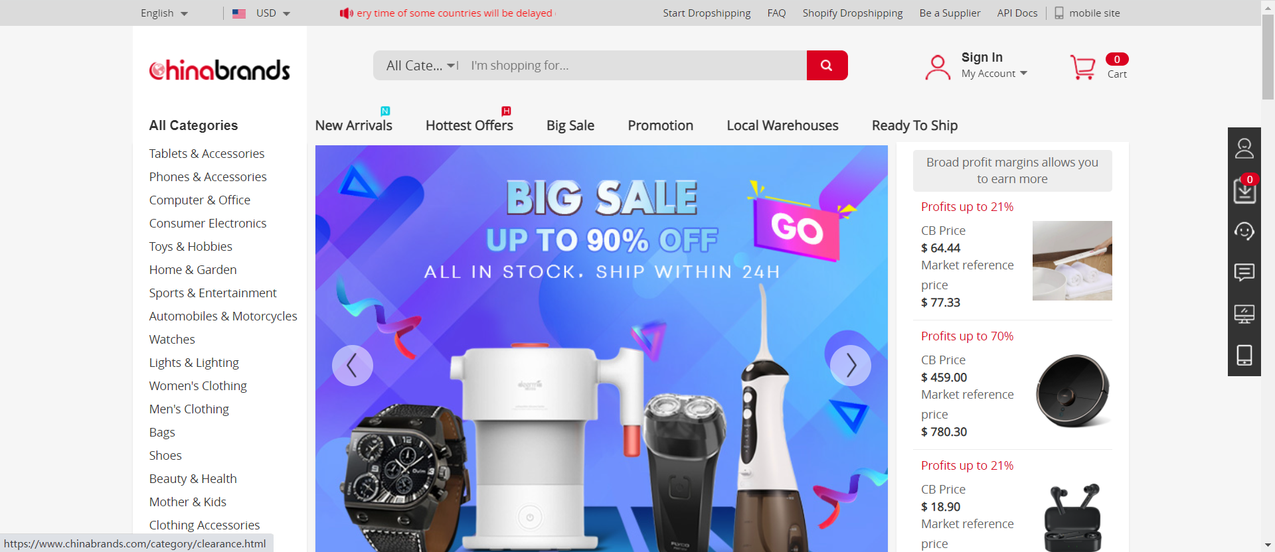Open the shopping cart icon
This screenshot has height=552, width=1275.
[x=1082, y=67]
